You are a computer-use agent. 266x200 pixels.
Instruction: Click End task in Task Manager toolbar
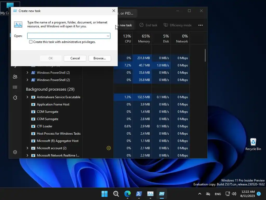(148, 25)
